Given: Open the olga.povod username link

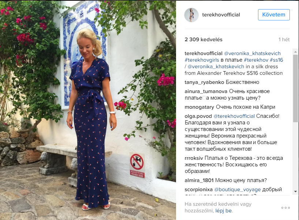Looking at the screenshot, I should (x=198, y=116).
